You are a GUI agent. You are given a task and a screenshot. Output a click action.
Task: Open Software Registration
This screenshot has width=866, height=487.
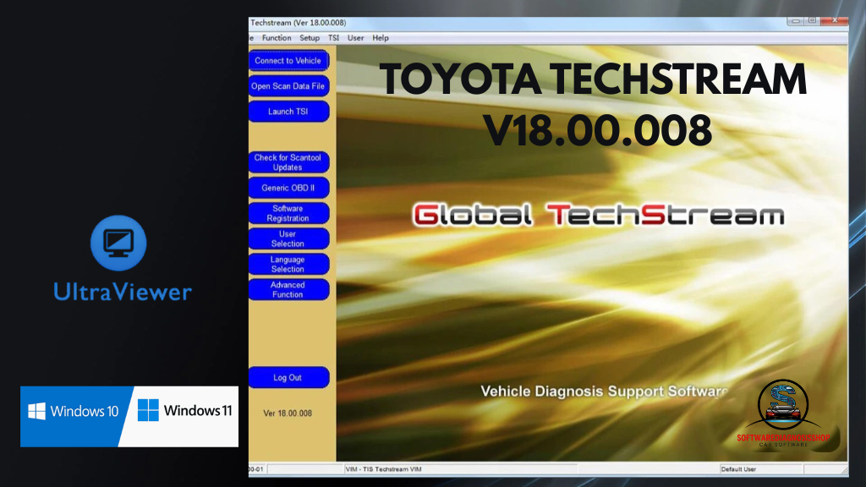tap(288, 213)
